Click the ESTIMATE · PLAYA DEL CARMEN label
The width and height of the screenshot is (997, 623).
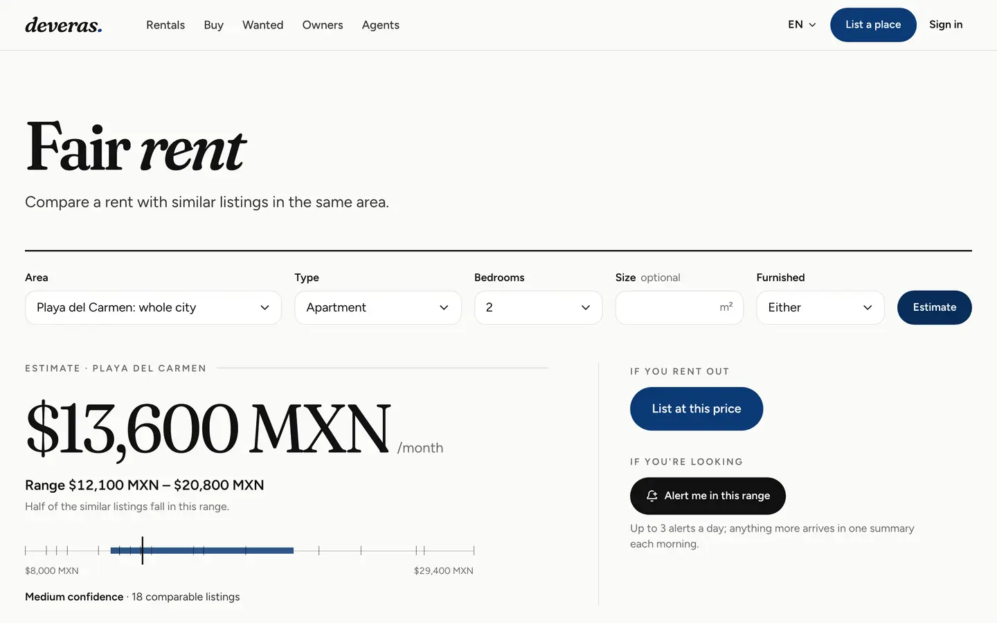pyautogui.click(x=116, y=368)
